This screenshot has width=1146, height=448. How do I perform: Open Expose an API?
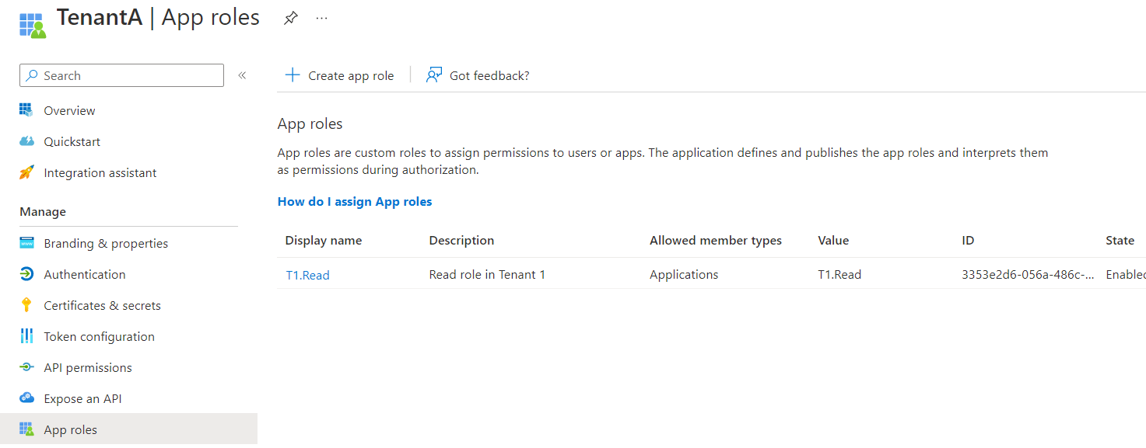tap(82, 398)
